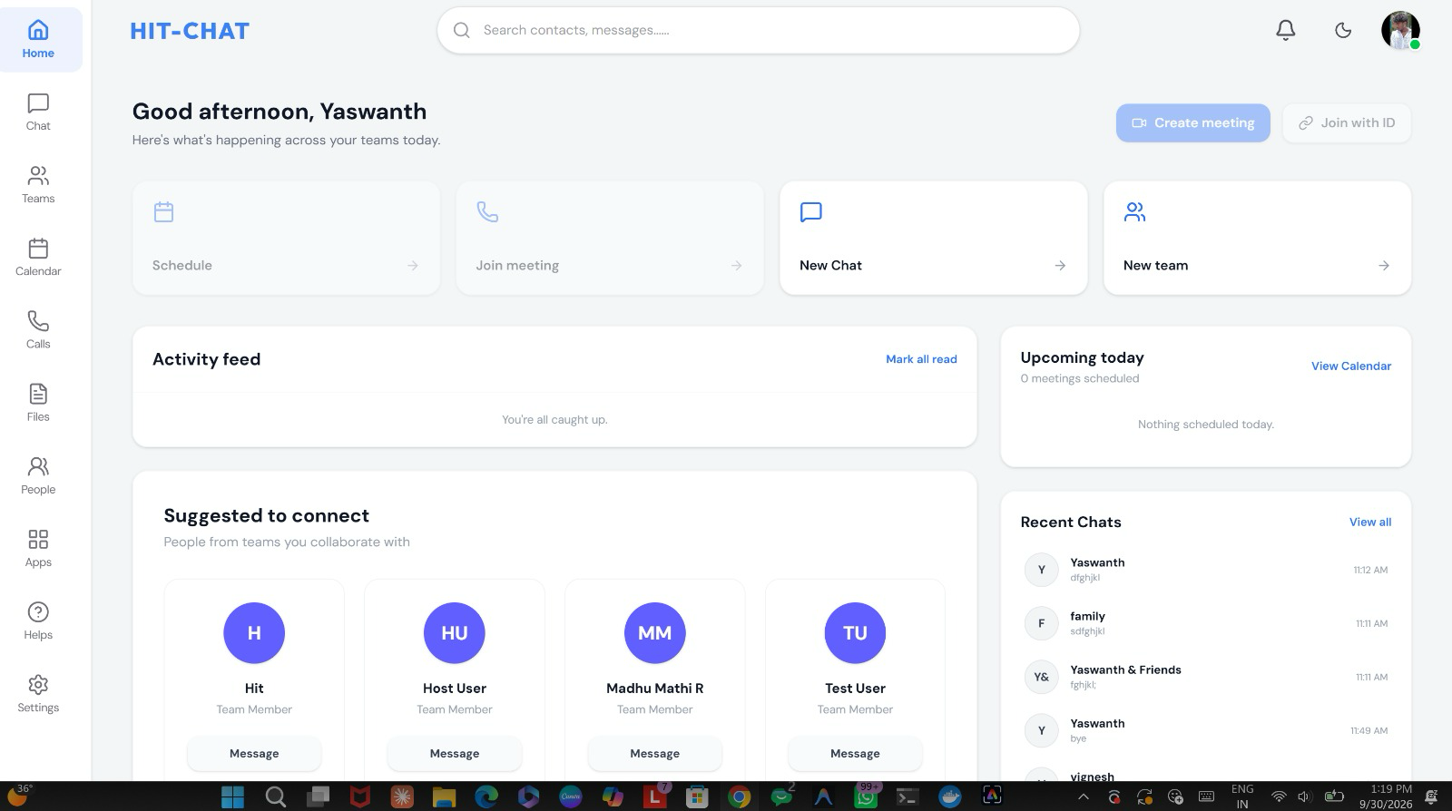
Task: Click the Mark all read link
Action: [921, 359]
